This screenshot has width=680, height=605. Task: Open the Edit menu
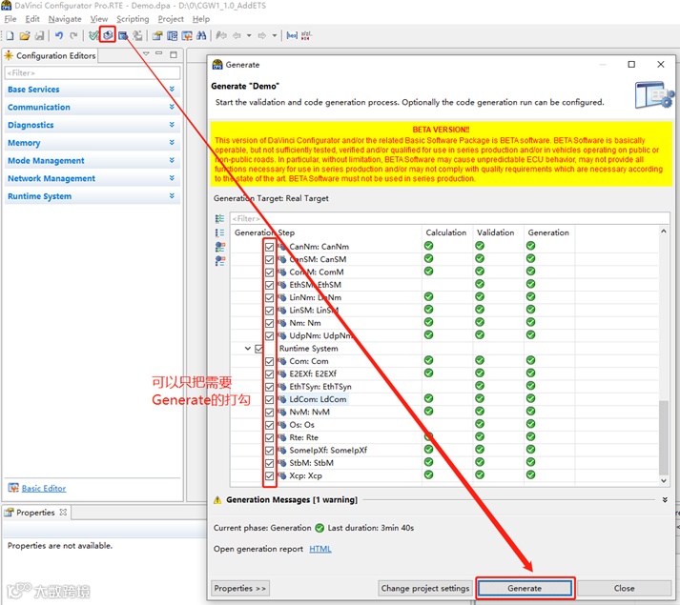(x=32, y=19)
